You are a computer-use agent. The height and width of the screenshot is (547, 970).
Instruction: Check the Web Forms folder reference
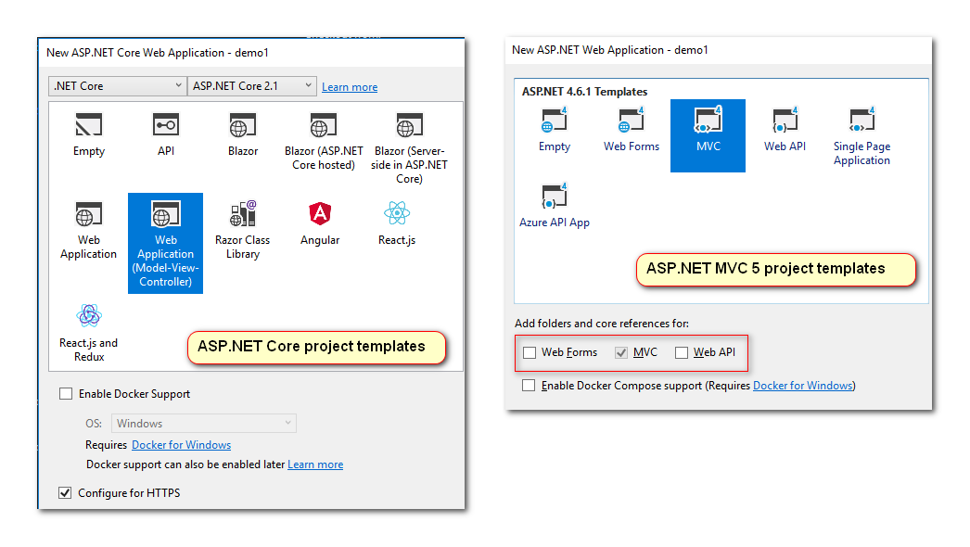pyautogui.click(x=531, y=352)
